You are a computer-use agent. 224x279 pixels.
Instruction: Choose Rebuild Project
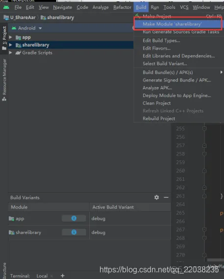(178, 119)
